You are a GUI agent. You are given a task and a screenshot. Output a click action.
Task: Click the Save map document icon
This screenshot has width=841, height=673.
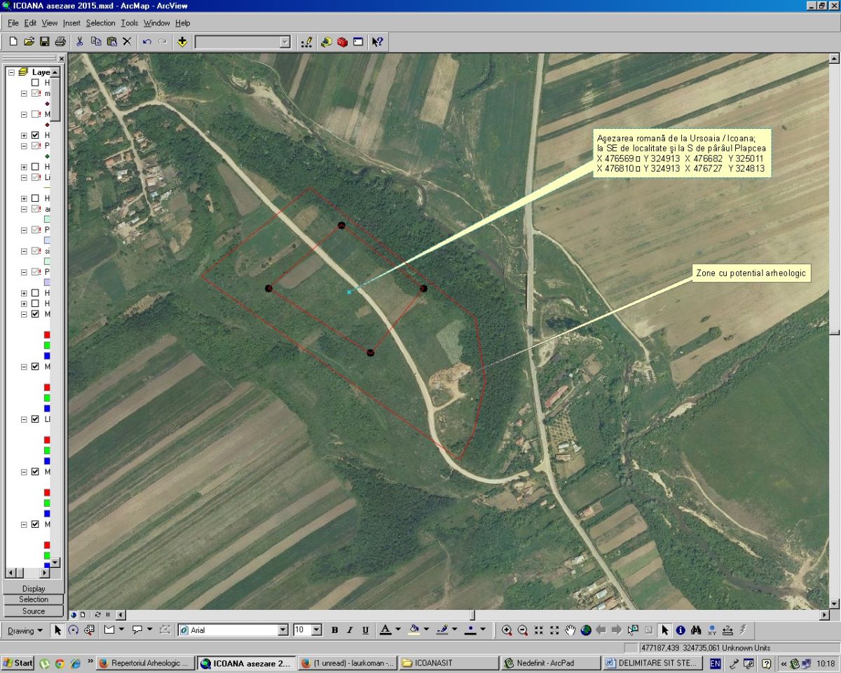45,42
